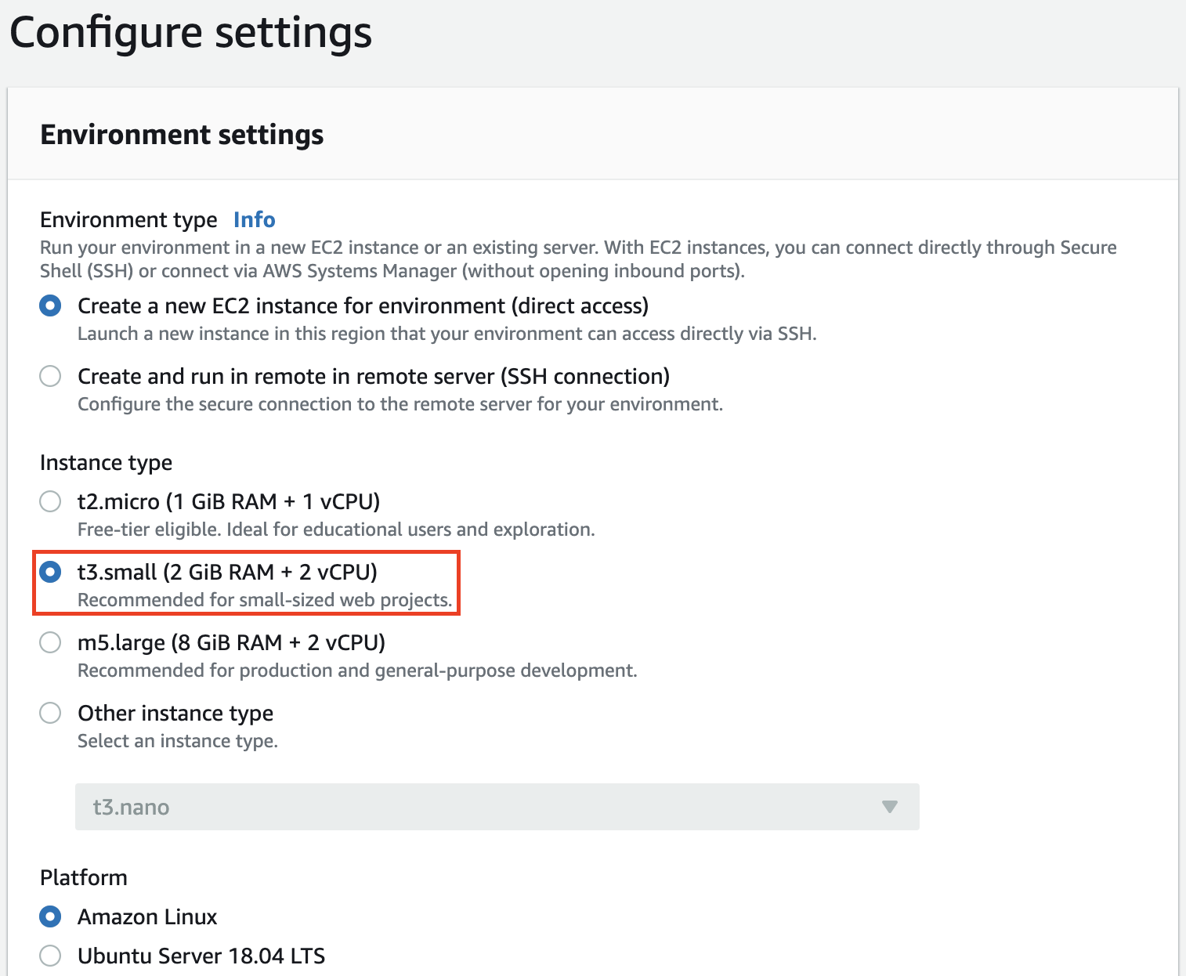Click the 'Amazon Linux' label text
Viewport: 1186px width, 976px height.
pos(147,916)
